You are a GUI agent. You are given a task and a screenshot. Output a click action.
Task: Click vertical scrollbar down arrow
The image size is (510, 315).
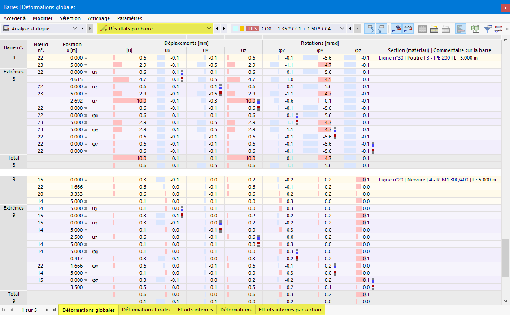coord(506,301)
